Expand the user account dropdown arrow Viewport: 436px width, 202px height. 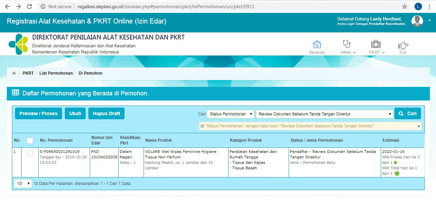[430, 21]
